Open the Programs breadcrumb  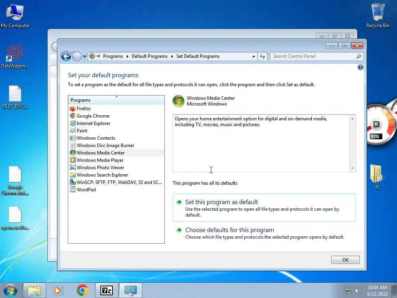click(x=113, y=56)
